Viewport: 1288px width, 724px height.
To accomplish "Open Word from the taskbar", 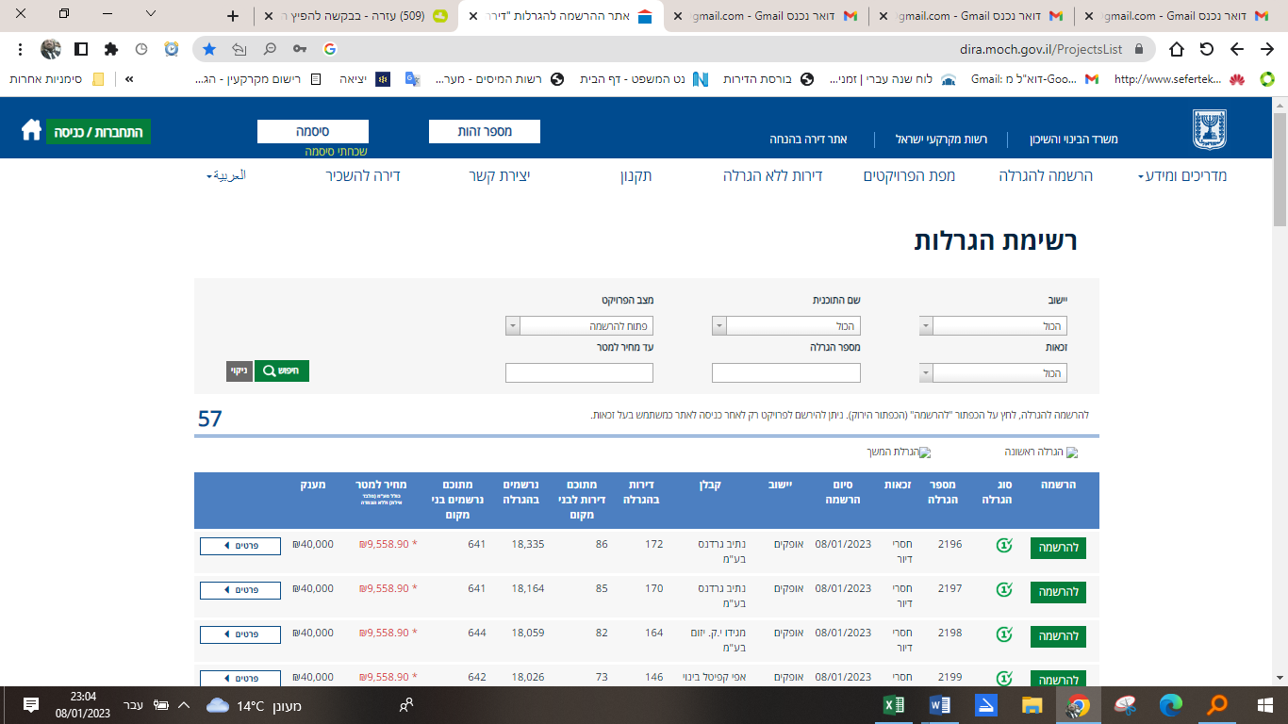I will coord(940,704).
